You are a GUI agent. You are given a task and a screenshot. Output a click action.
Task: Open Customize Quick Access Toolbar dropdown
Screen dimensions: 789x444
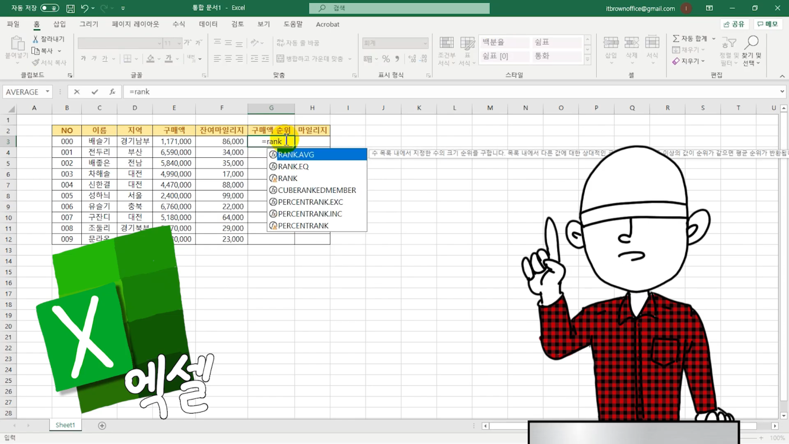[123, 9]
